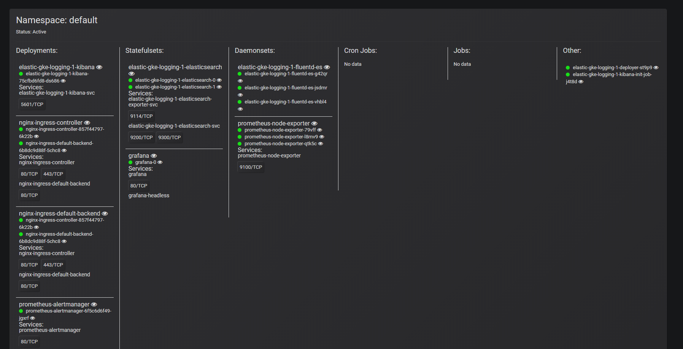Click the Namespace: default title
The image size is (683, 349).
click(57, 20)
